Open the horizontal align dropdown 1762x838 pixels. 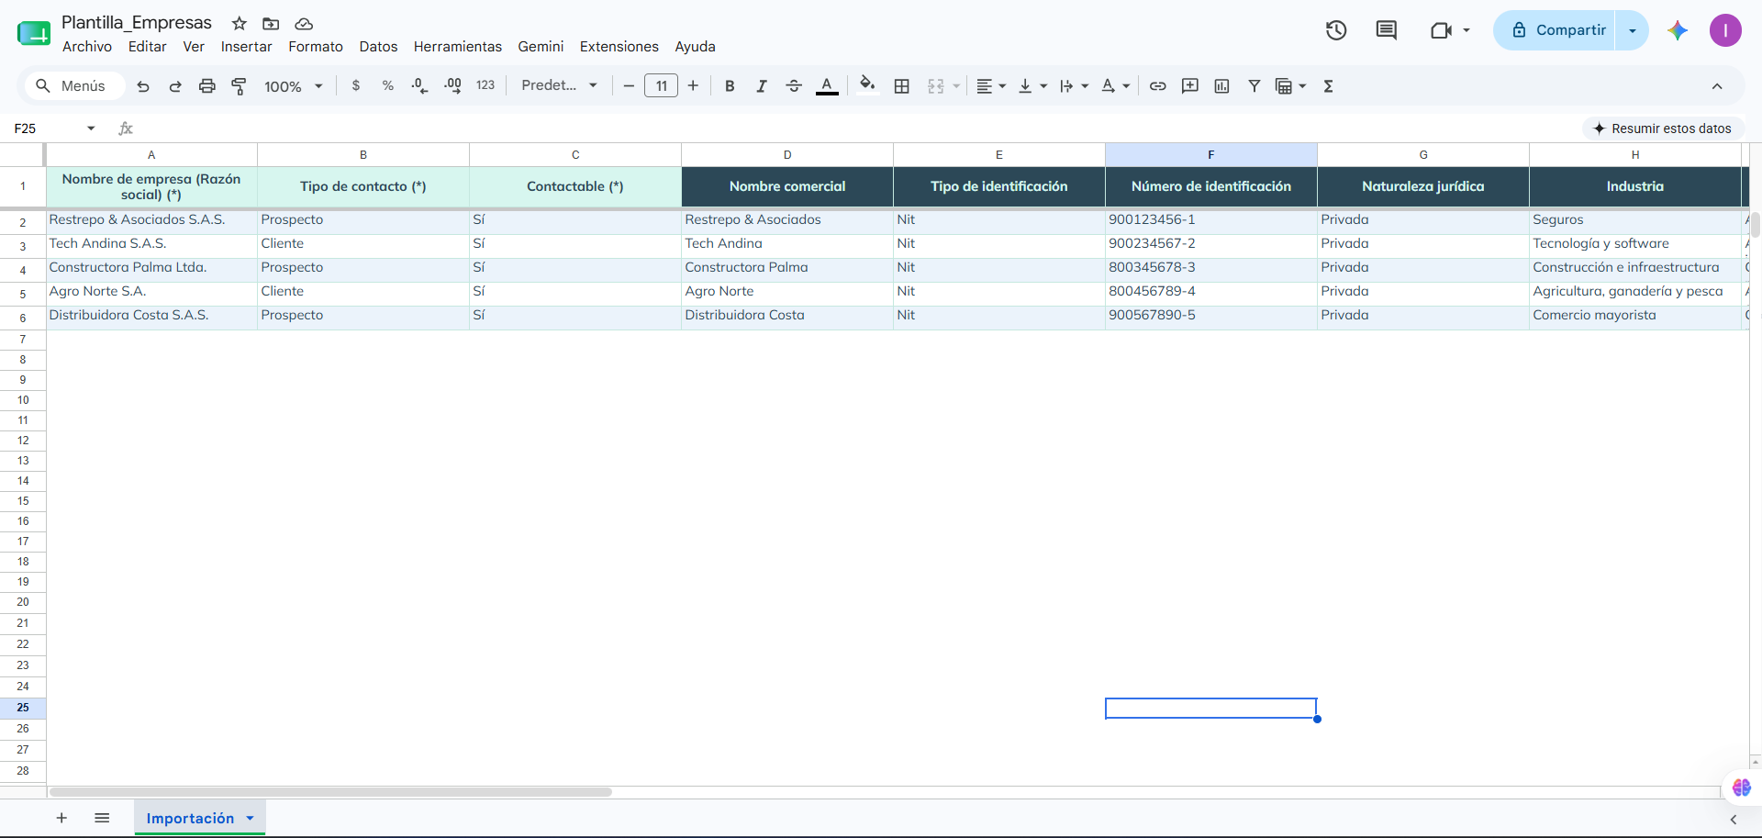[x=990, y=86]
